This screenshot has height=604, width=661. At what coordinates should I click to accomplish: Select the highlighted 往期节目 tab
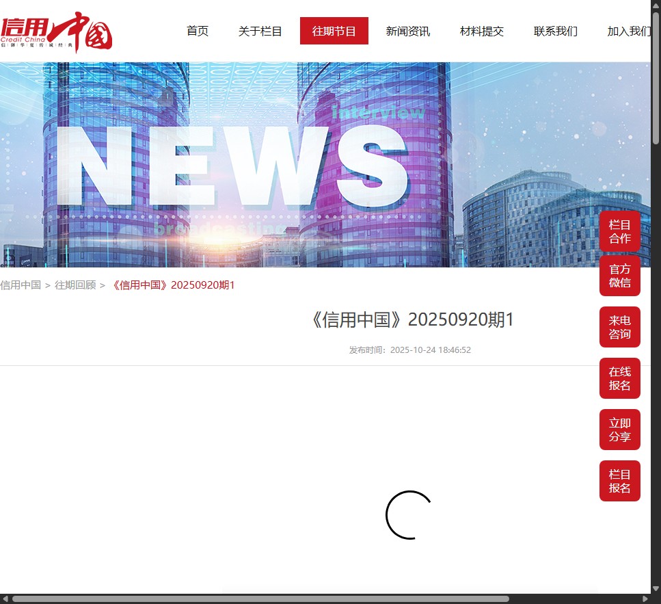point(334,31)
